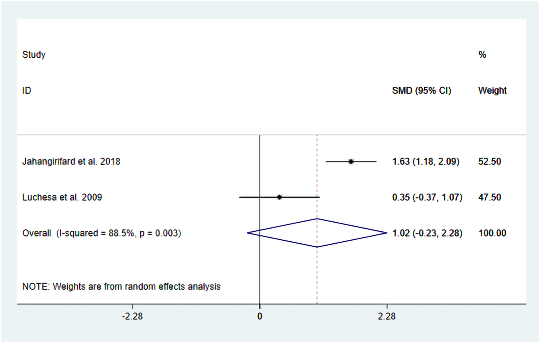The image size is (540, 343).
Task: Click the "Study" column header
Action: (34, 55)
